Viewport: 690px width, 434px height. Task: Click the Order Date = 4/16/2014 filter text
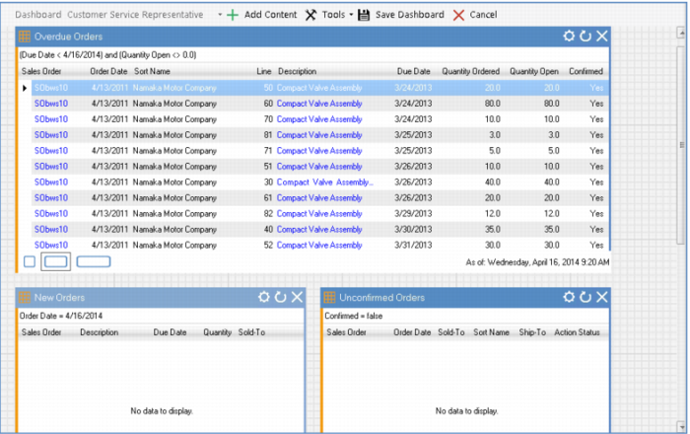(x=61, y=316)
